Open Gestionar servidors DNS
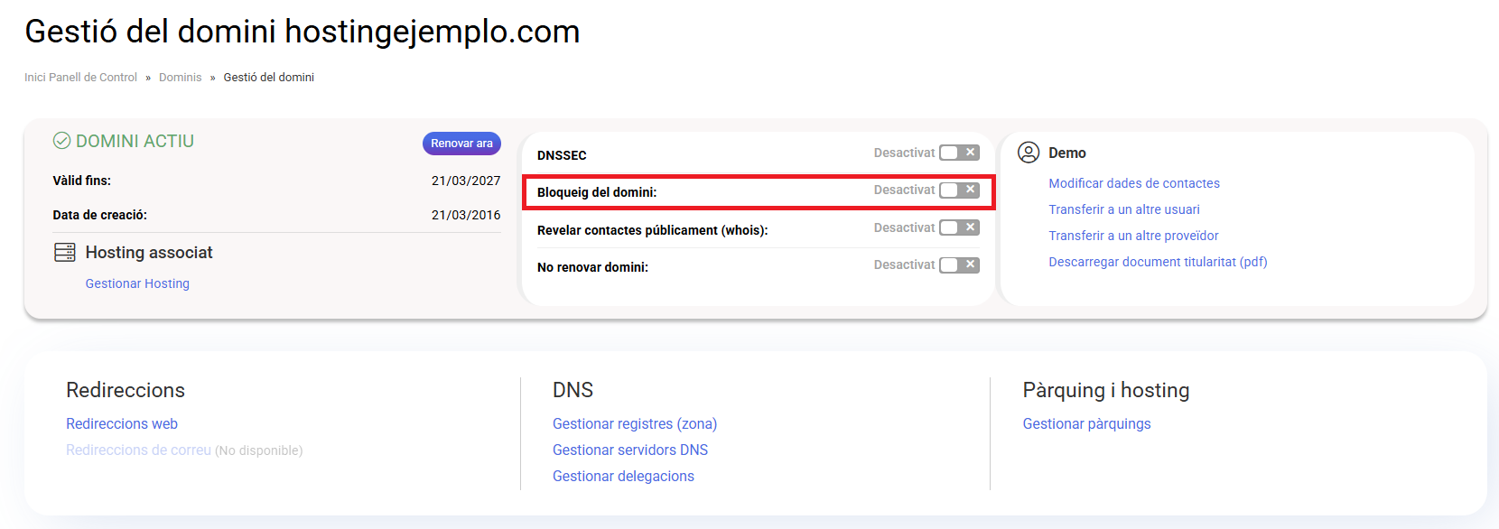The height and width of the screenshot is (529, 1499). tap(629, 450)
